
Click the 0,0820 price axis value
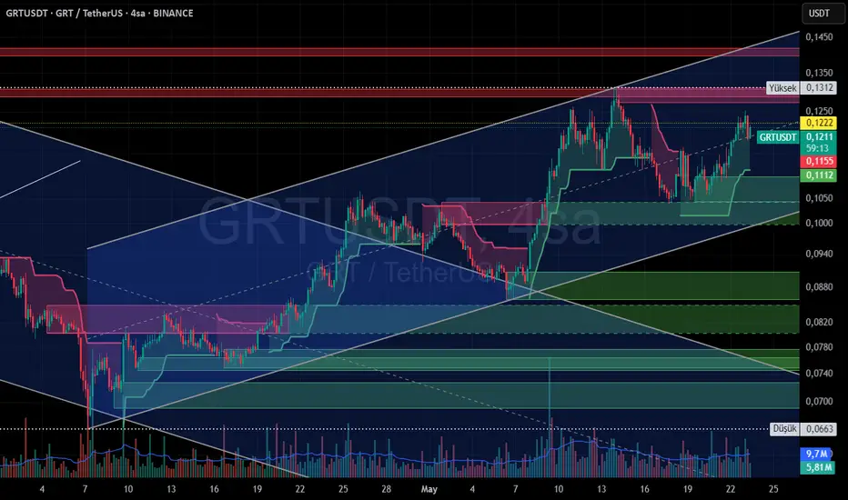[819, 322]
